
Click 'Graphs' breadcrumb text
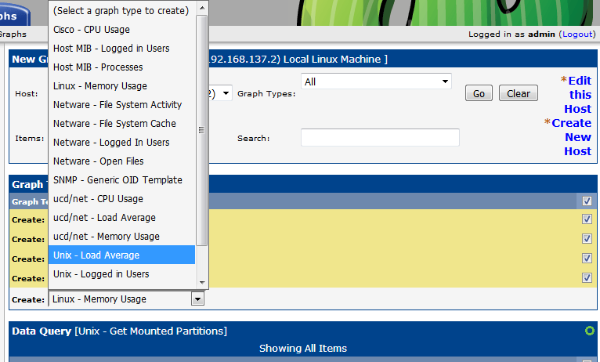[x=13, y=34]
